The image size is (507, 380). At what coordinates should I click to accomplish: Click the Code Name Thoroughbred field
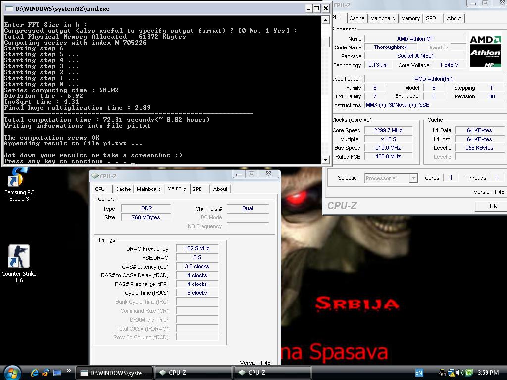[x=391, y=47]
